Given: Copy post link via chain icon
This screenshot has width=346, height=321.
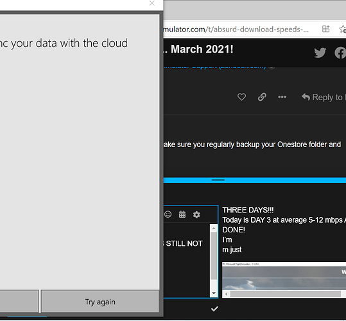Looking at the screenshot, I should coord(262,97).
